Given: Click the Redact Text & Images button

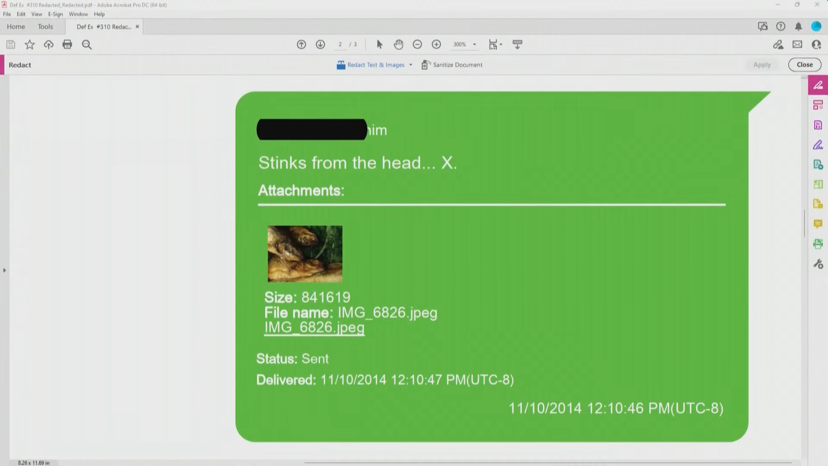Looking at the screenshot, I should coord(370,65).
